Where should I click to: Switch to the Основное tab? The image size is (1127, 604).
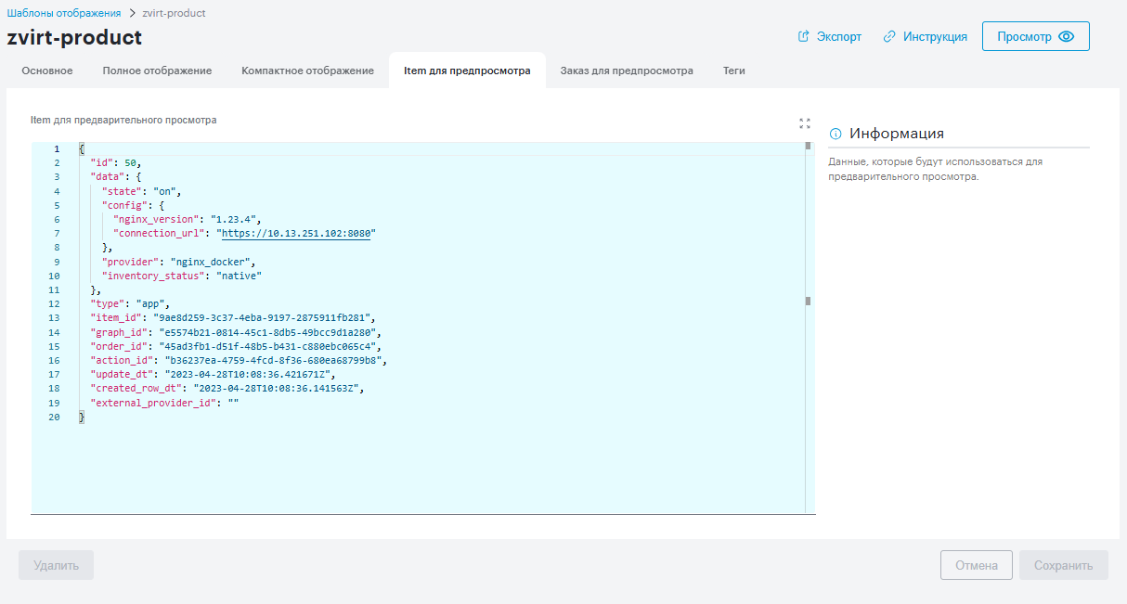pyautogui.click(x=47, y=71)
